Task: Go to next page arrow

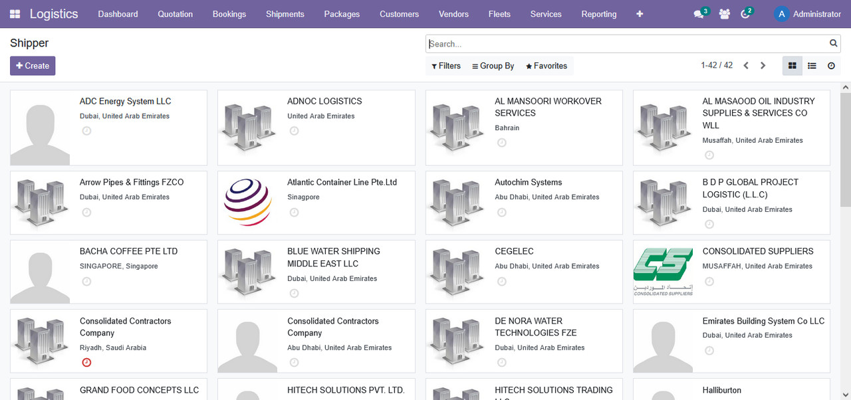Action: (763, 66)
